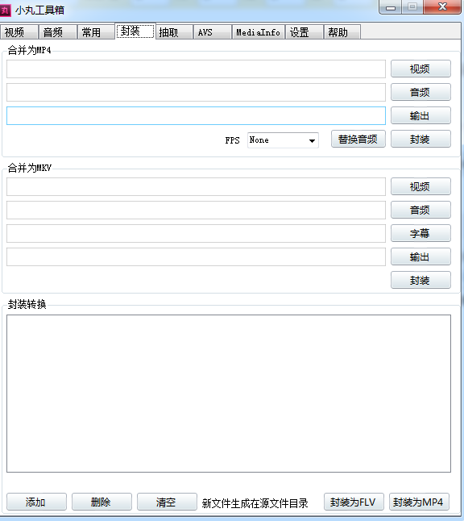Go to the 设置 tab
The image size is (464, 521).
[x=304, y=32]
